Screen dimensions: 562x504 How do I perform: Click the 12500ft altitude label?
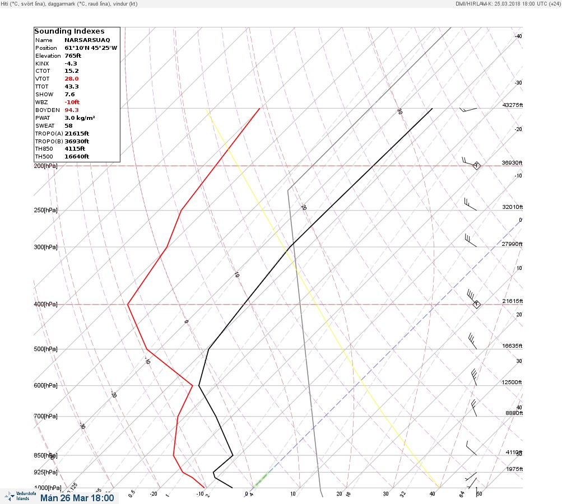pyautogui.click(x=512, y=382)
